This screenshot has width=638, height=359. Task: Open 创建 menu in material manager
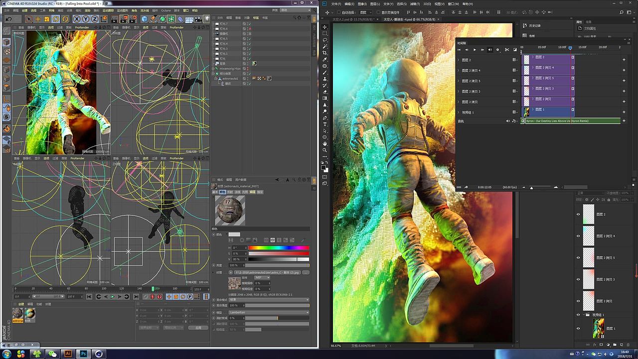(x=21, y=304)
